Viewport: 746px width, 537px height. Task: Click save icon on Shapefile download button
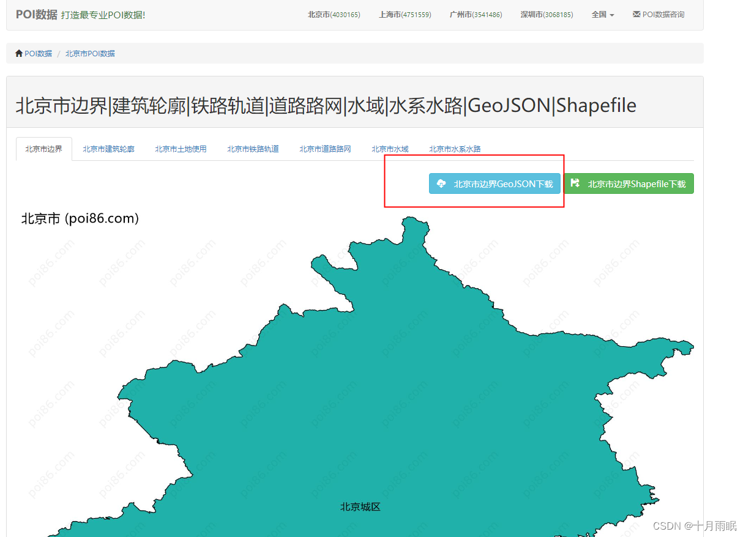pyautogui.click(x=575, y=183)
